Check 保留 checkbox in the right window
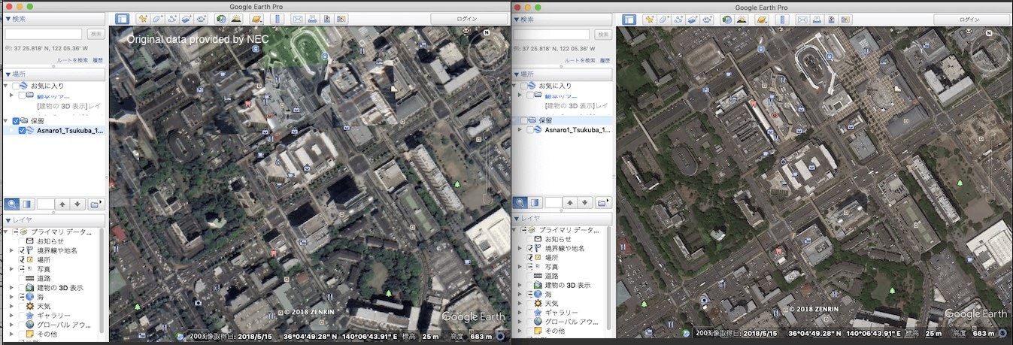Viewport: 1013px width, 345px height. coord(523,120)
